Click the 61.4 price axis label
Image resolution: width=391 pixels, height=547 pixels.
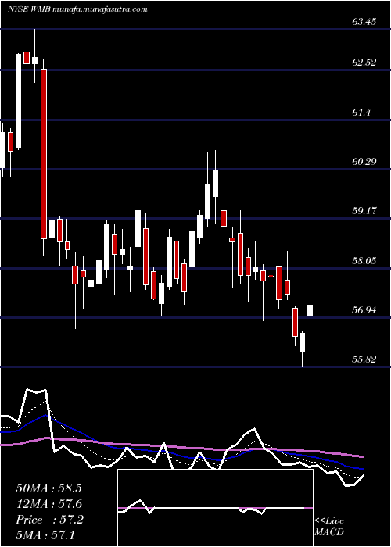[361, 112]
